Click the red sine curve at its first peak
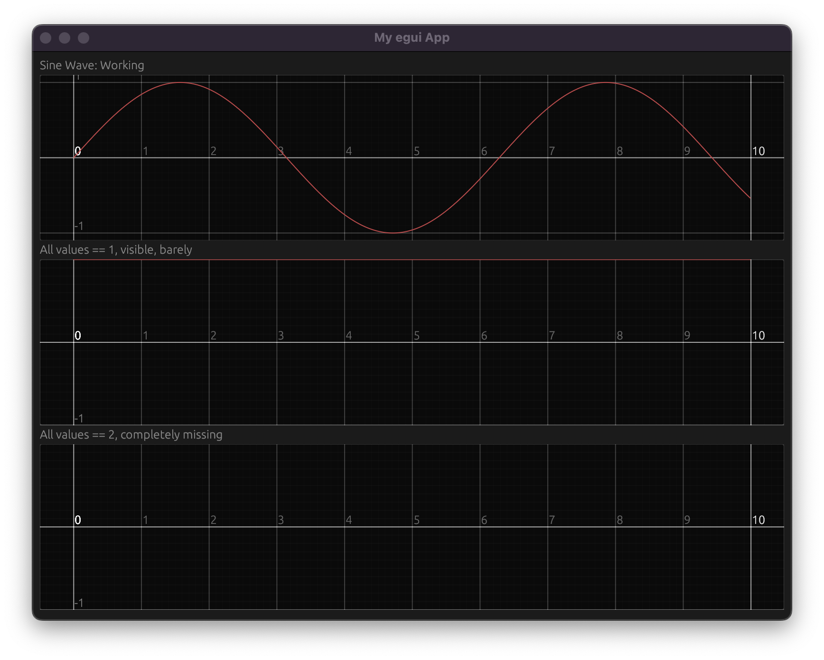Viewport: 824px width, 660px height. coord(180,83)
